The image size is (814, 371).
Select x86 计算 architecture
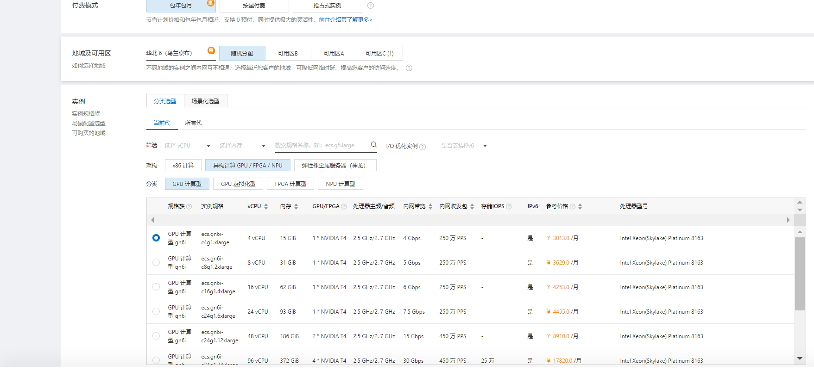(183, 165)
